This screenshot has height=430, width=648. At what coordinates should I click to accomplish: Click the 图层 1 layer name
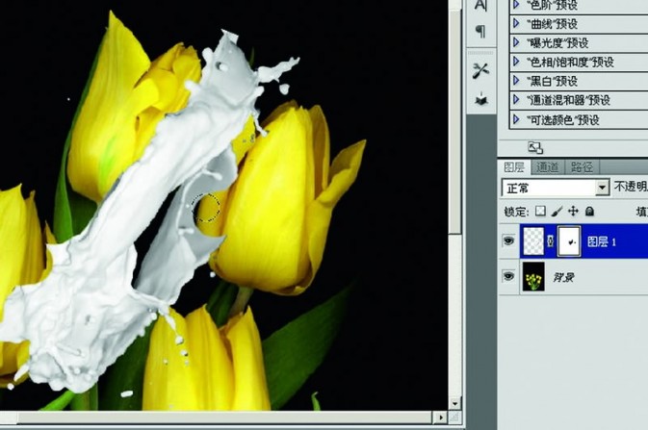[x=601, y=241]
